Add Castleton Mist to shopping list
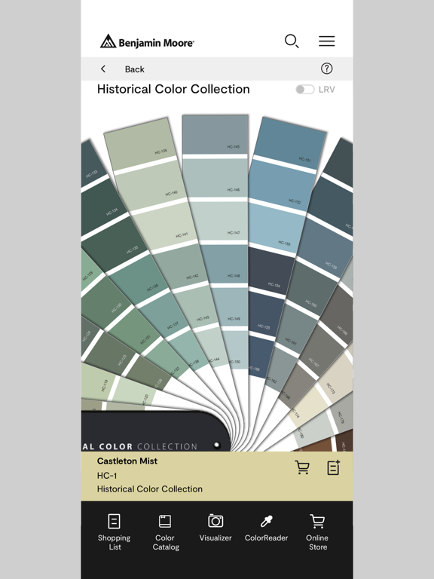 pos(334,467)
